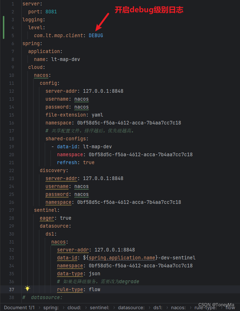Select application name value 'lt-map-dev' on line 8
This screenshot has height=311, width=240.
click(66, 59)
